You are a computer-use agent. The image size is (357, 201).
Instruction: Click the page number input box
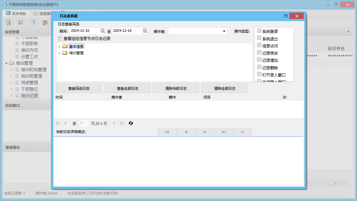(84, 123)
